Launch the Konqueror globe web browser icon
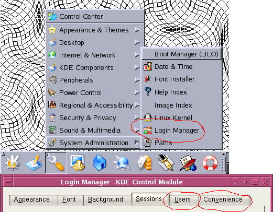 click(x=122, y=163)
